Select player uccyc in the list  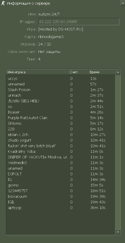[60, 79]
